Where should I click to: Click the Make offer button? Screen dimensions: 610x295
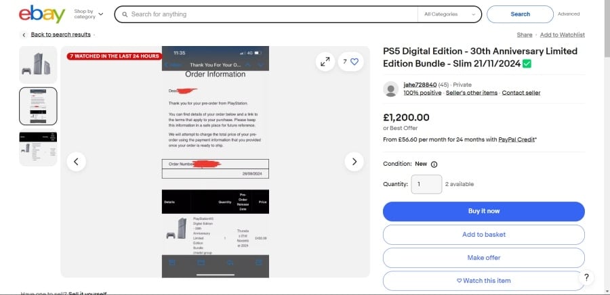point(483,258)
